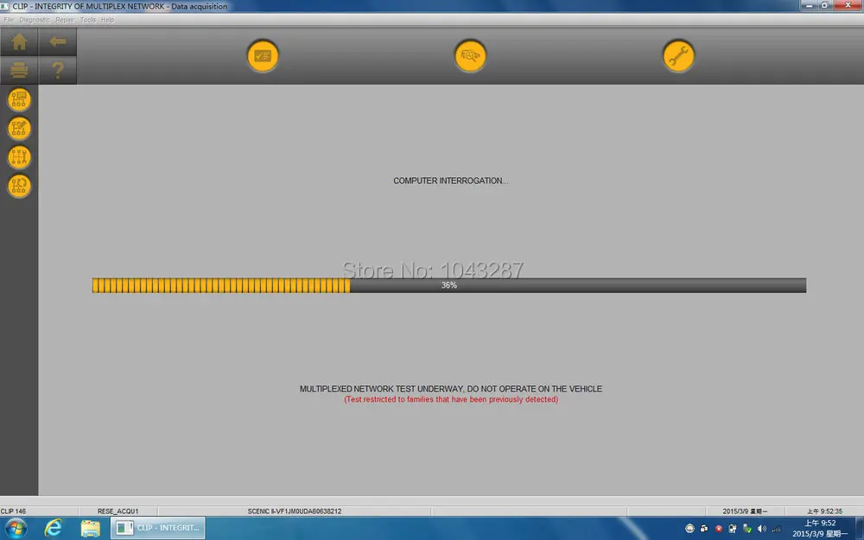The height and width of the screenshot is (540, 864).
Task: Click the printer icon
Action: 19,70
